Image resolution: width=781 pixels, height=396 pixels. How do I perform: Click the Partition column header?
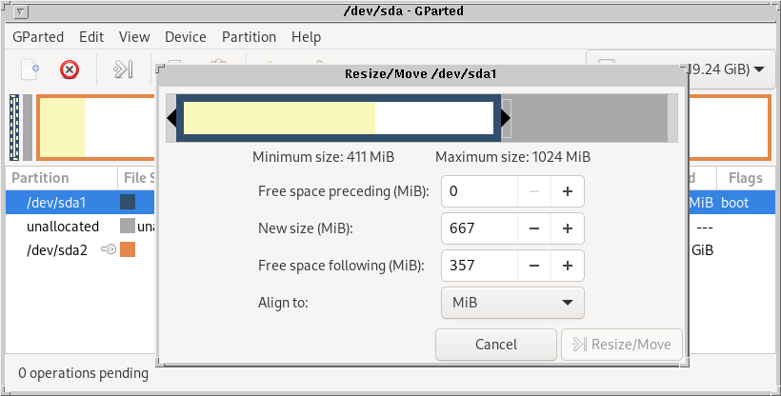click(62, 178)
